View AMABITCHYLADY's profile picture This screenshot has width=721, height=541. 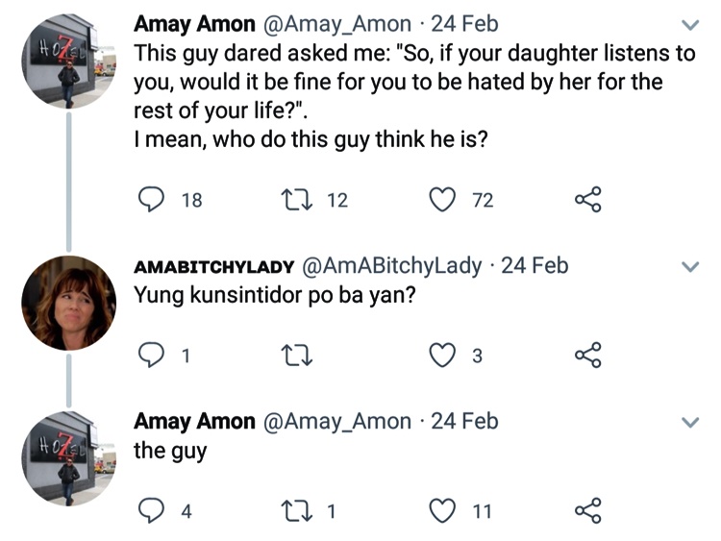pos(68,303)
